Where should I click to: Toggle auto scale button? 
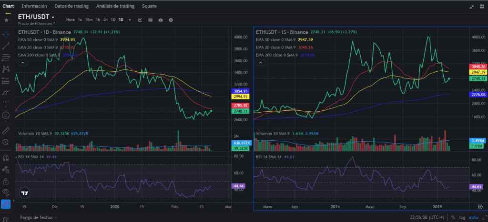pos(474,217)
